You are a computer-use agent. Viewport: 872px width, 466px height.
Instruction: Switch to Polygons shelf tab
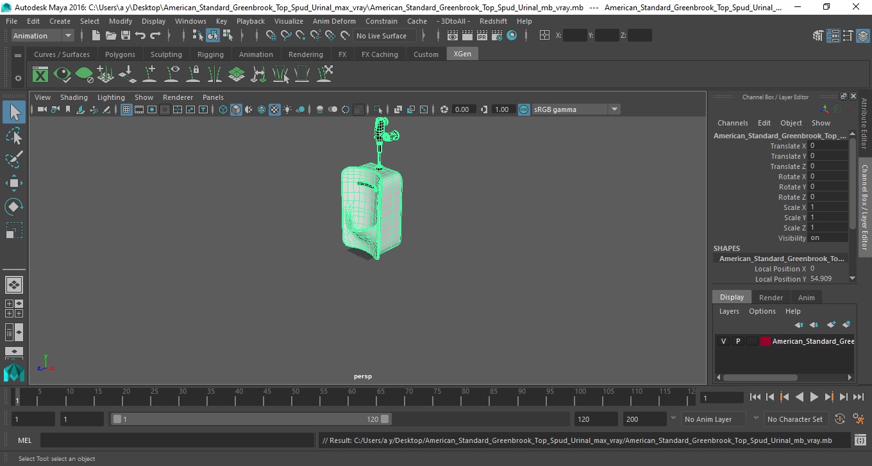point(120,54)
